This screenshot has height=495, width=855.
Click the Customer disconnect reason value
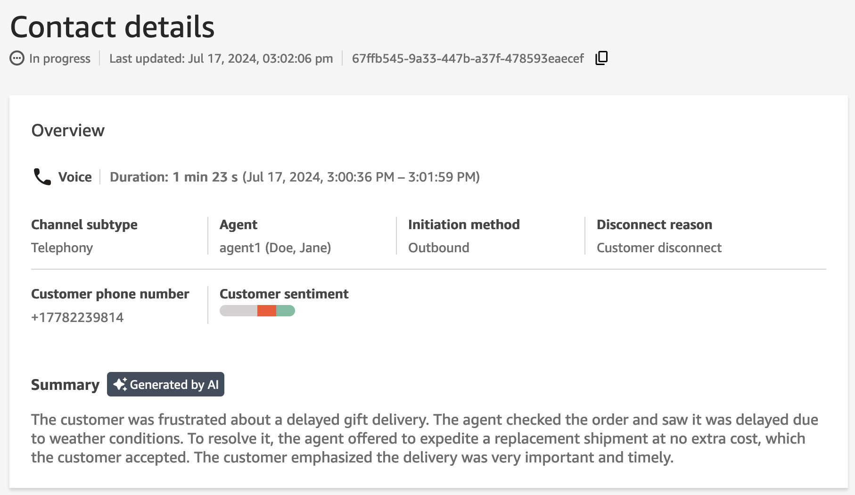(x=659, y=247)
